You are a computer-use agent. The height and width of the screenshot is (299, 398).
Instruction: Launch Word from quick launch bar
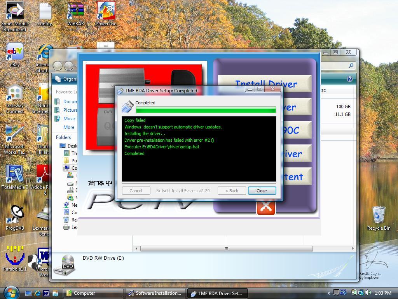point(46,293)
